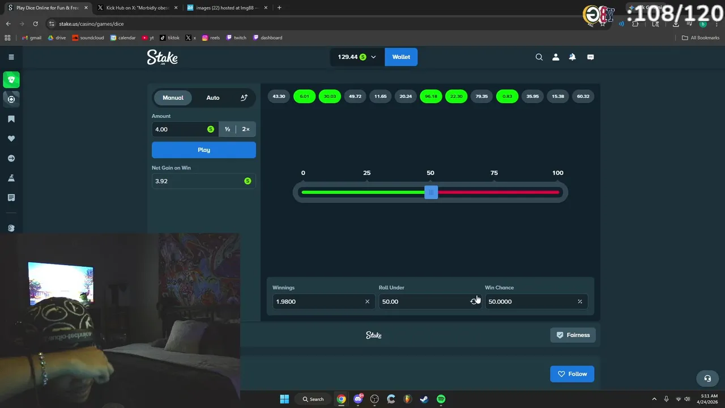725x408 pixels.
Task: Halve the bet amount with ½
Action: tap(227, 129)
